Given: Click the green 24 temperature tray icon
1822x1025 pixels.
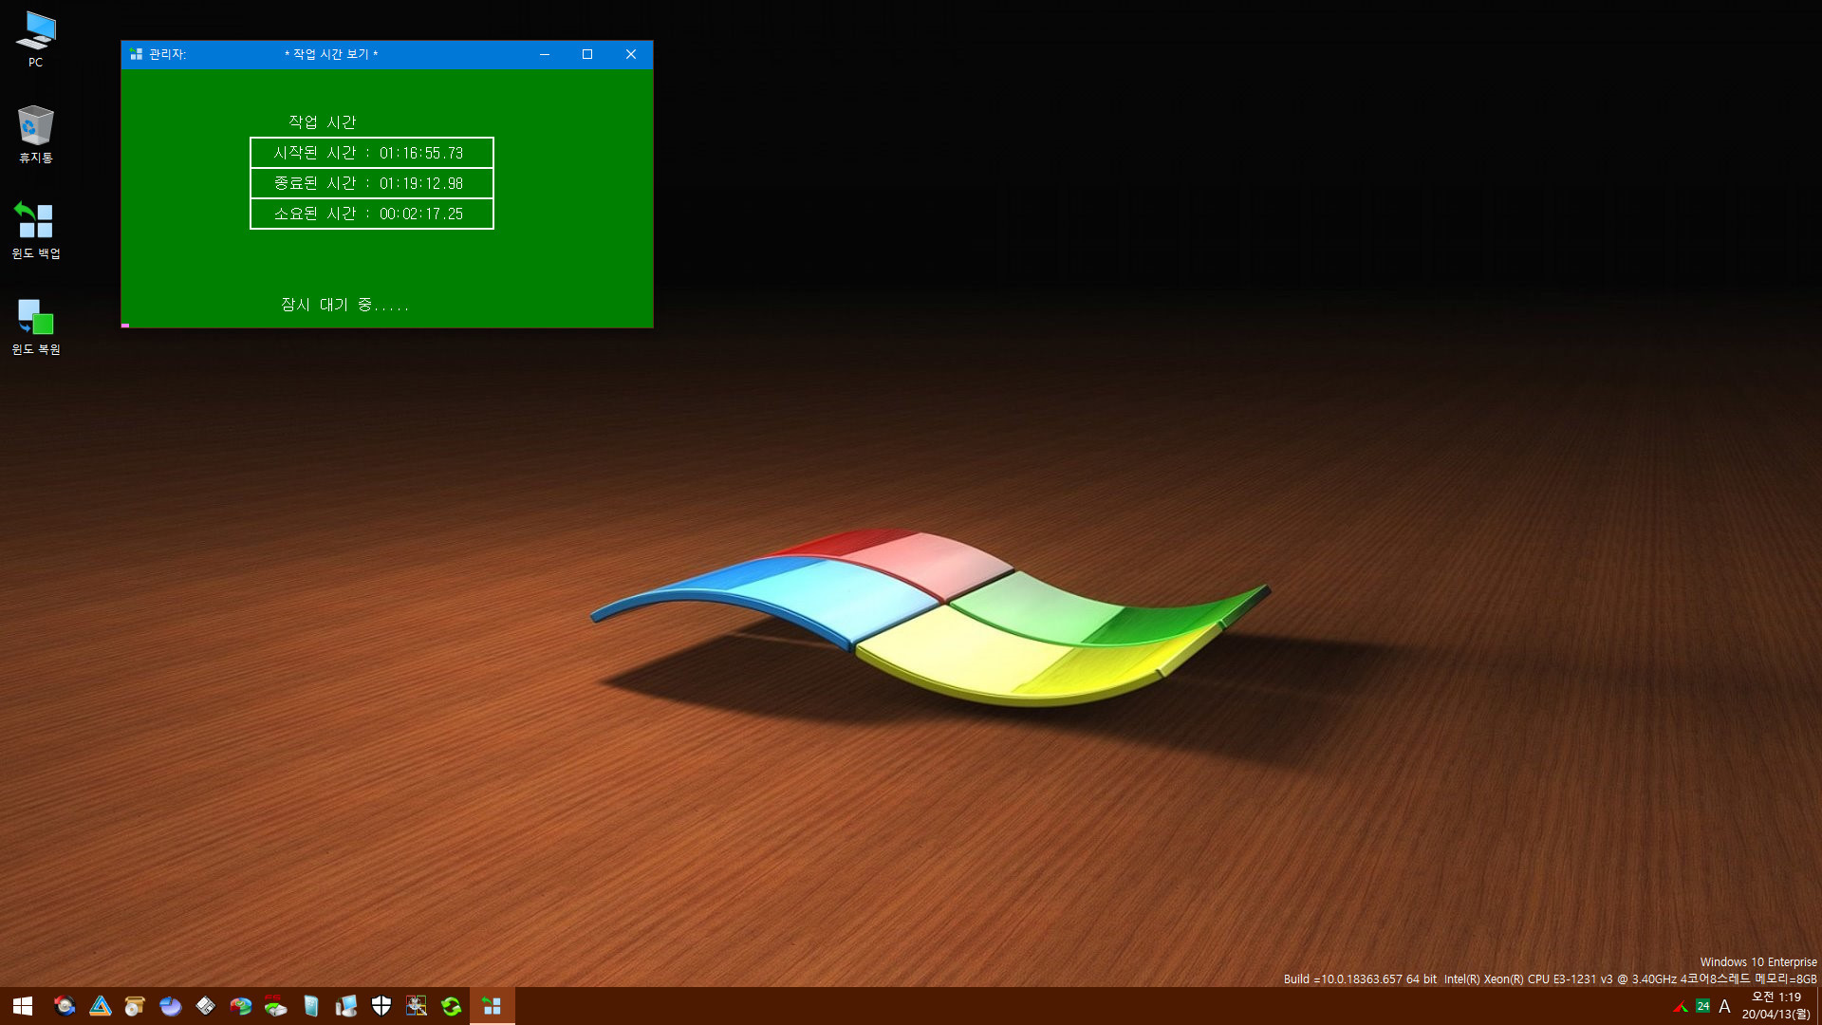Looking at the screenshot, I should pyautogui.click(x=1702, y=1006).
